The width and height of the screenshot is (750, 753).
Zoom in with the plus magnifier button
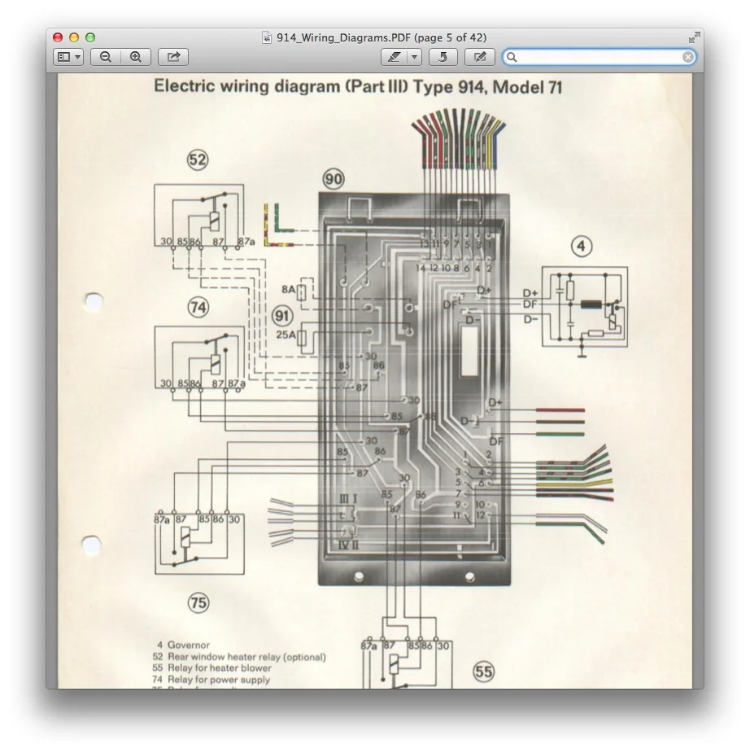point(136,57)
